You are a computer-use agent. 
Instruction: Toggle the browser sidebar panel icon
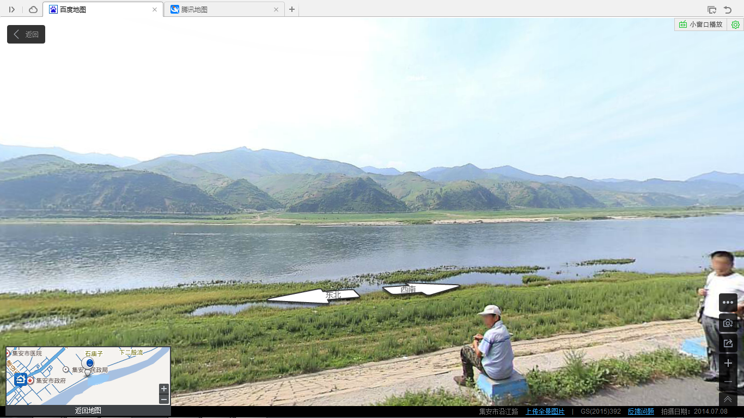[12, 9]
